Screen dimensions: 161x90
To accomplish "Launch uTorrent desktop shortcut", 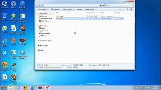I will 5,29.
